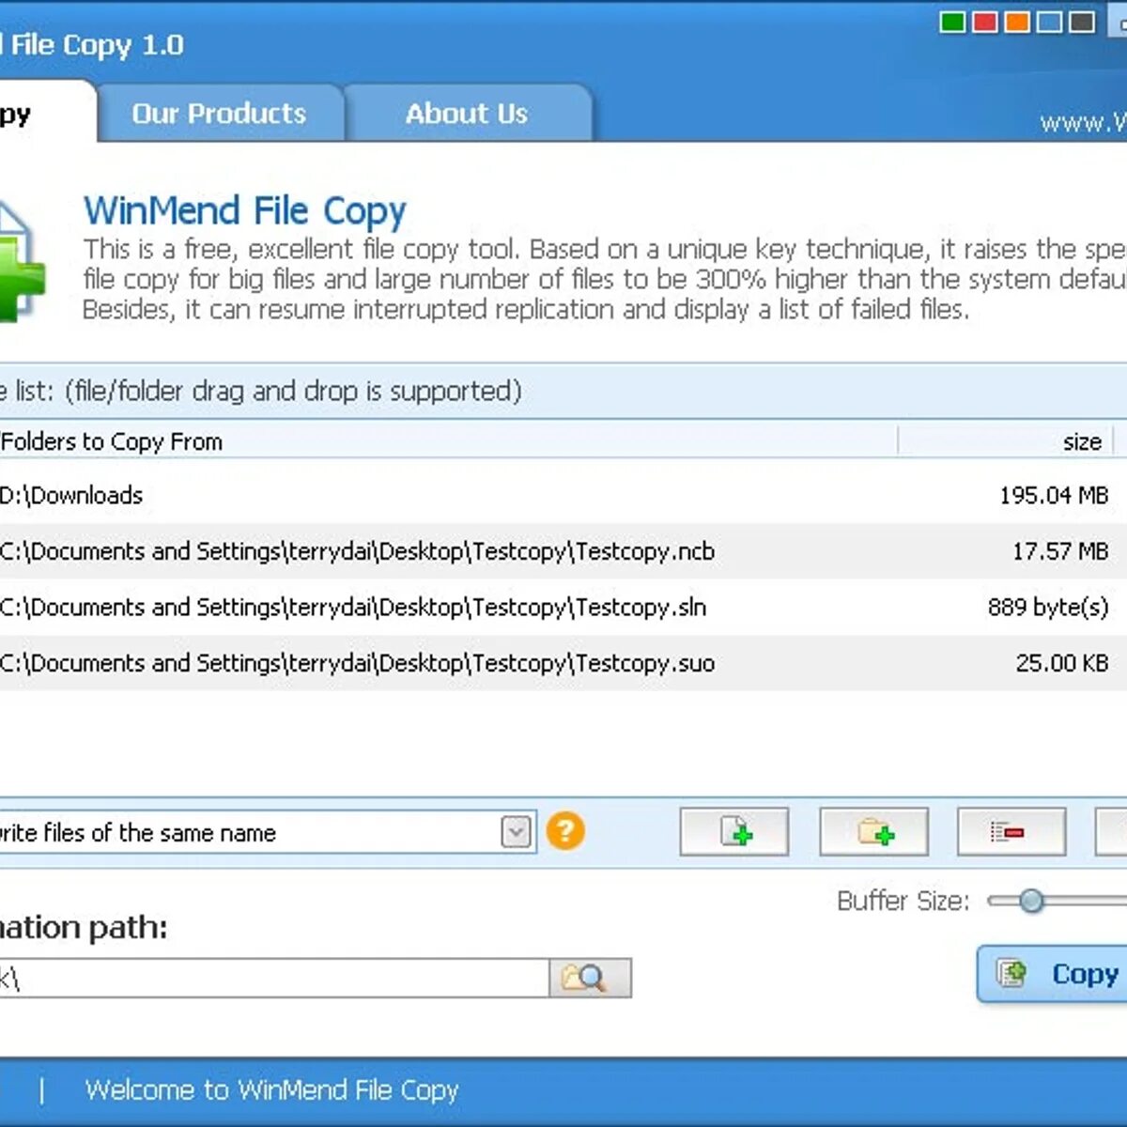Click the 17.57 MB size value
This screenshot has height=1127, width=1127.
[x=1060, y=551]
